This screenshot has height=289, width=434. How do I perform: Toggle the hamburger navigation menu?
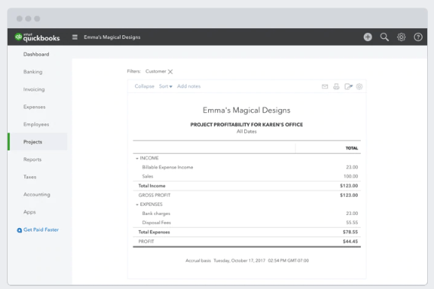(x=75, y=37)
